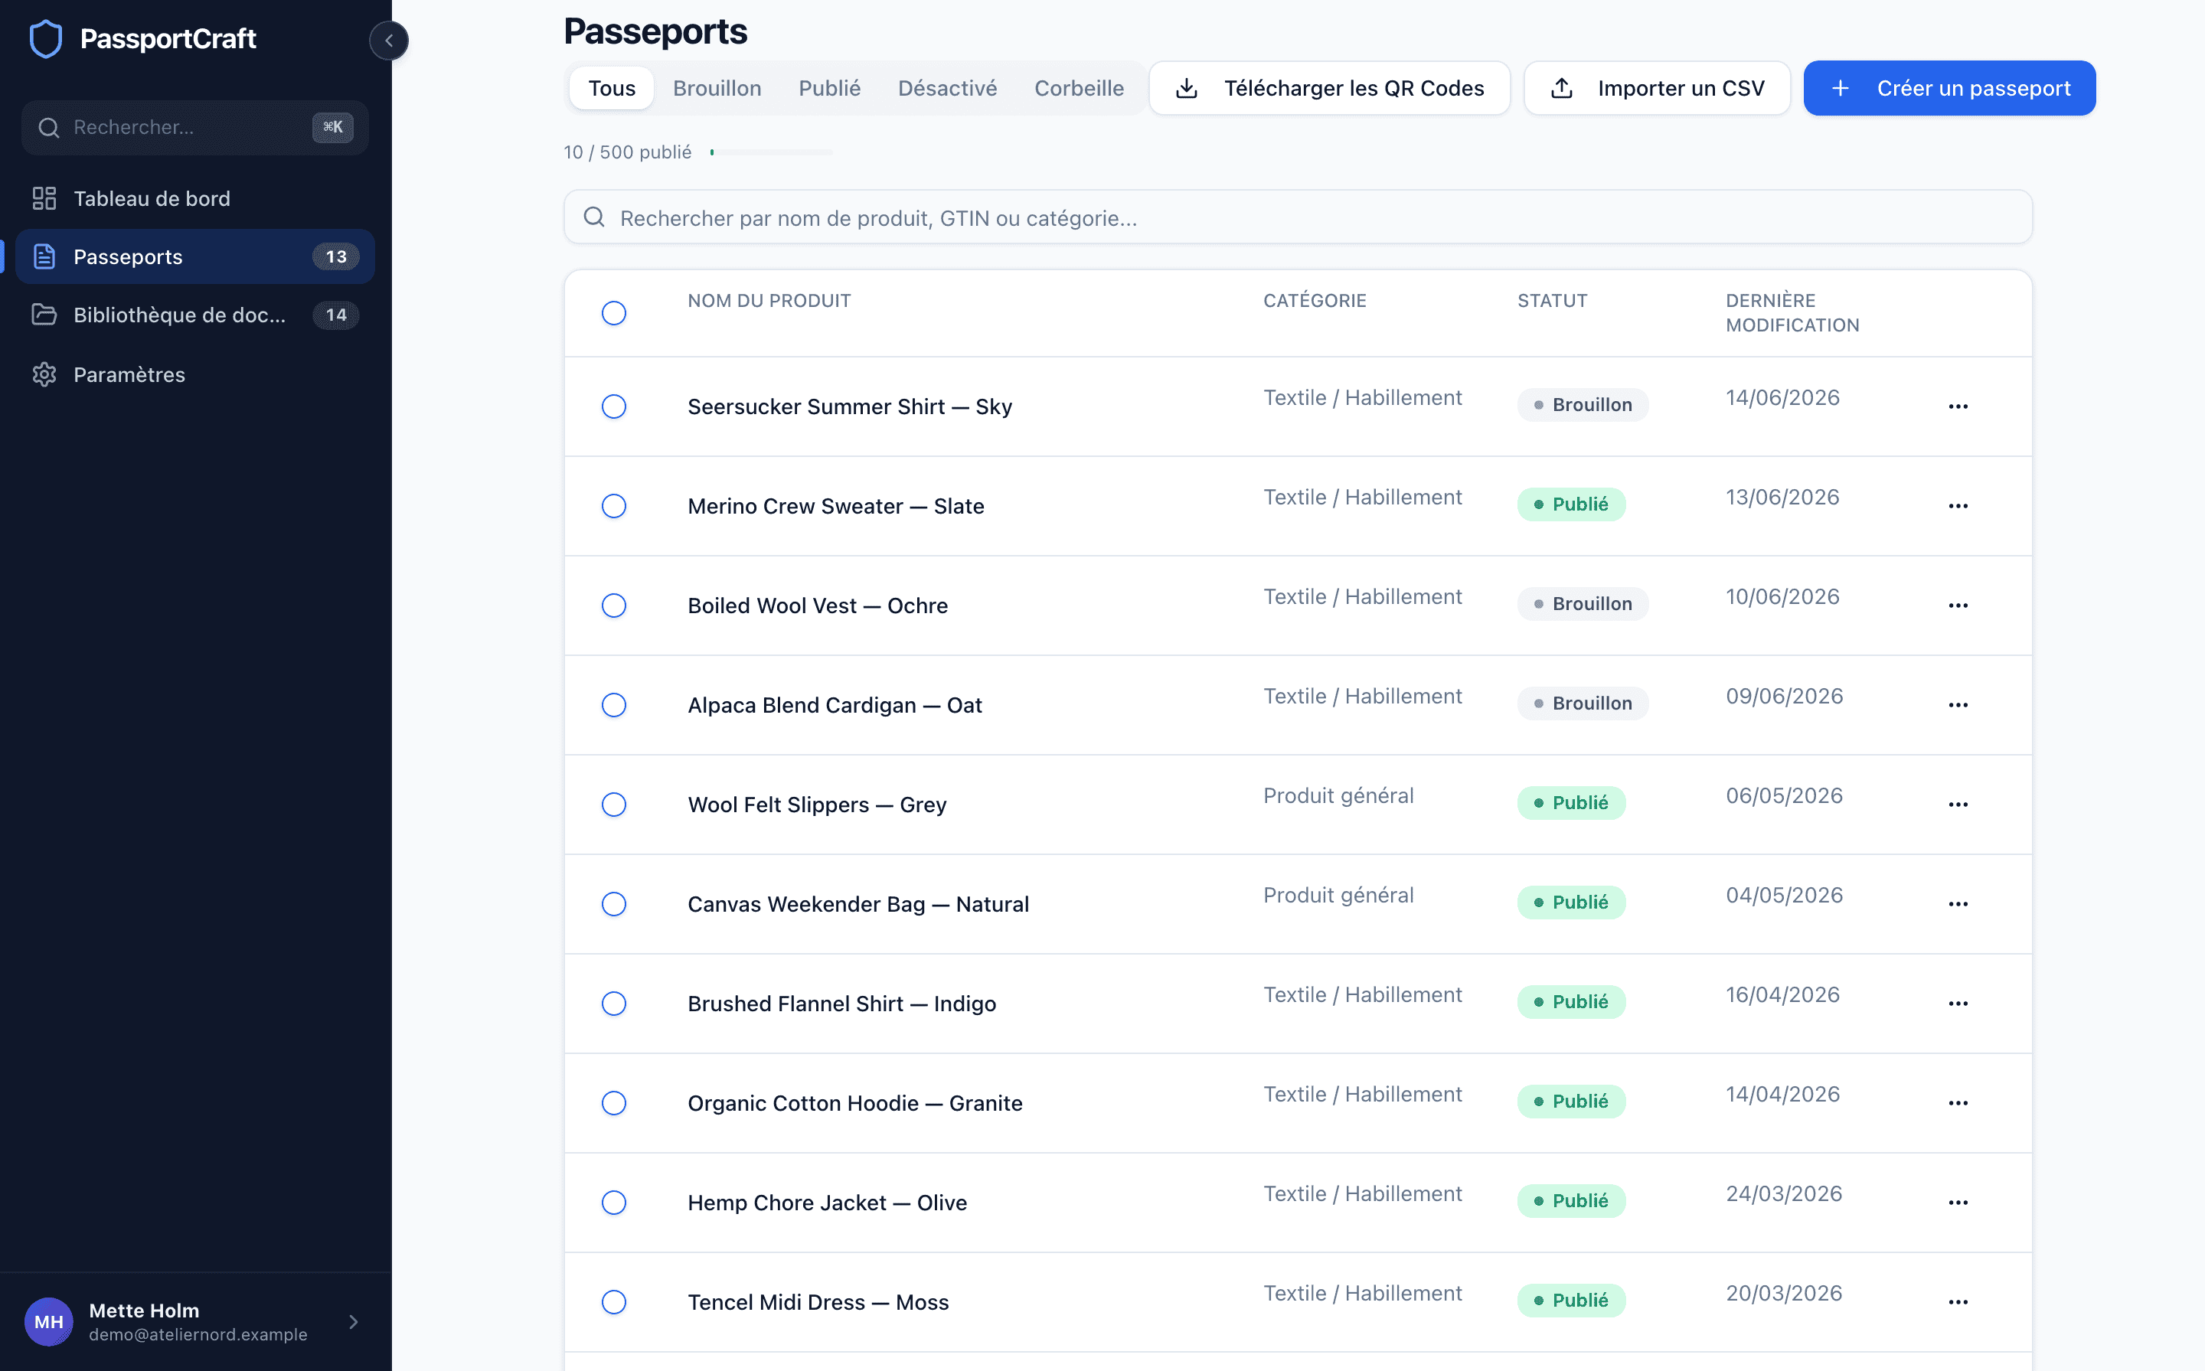Select the Brushed Flannel Shirt row checkbox

click(614, 1004)
